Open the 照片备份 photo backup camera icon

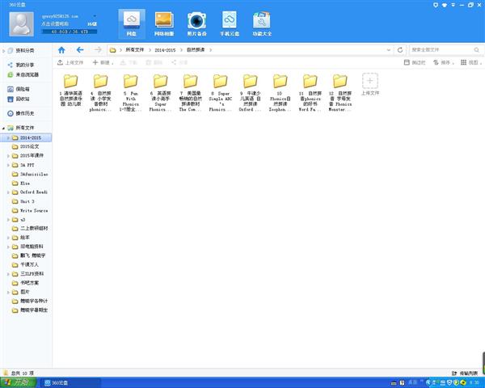196,23
